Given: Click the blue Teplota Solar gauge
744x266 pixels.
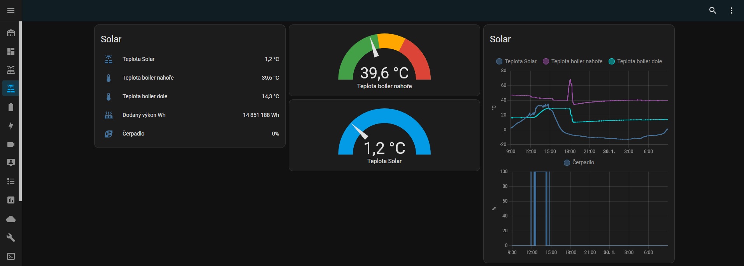Looking at the screenshot, I should [384, 136].
